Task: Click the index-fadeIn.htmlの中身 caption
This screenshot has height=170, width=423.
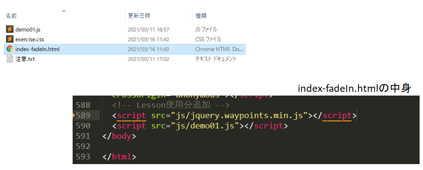Action: pyautogui.click(x=354, y=88)
